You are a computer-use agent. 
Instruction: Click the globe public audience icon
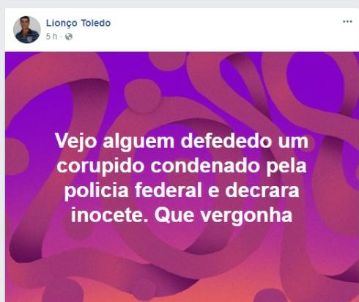69,37
